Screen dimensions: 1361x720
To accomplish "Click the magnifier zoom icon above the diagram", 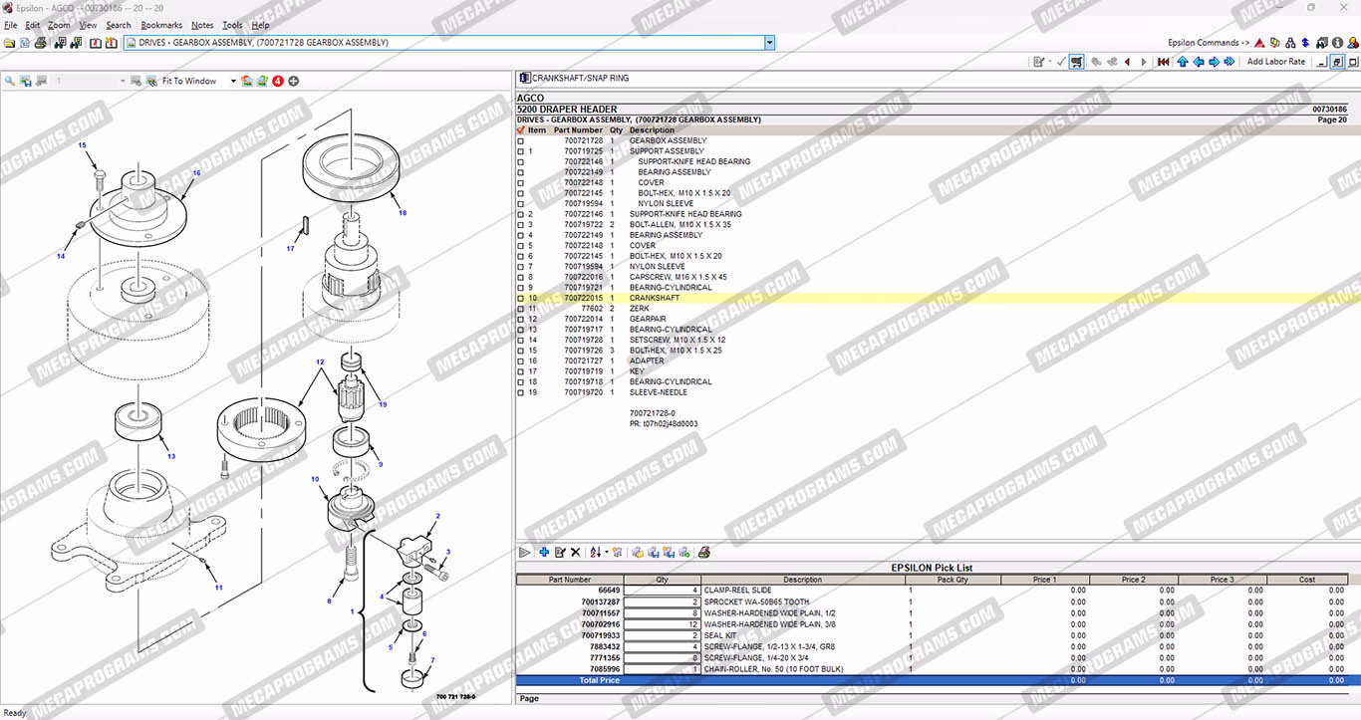I will (x=10, y=81).
